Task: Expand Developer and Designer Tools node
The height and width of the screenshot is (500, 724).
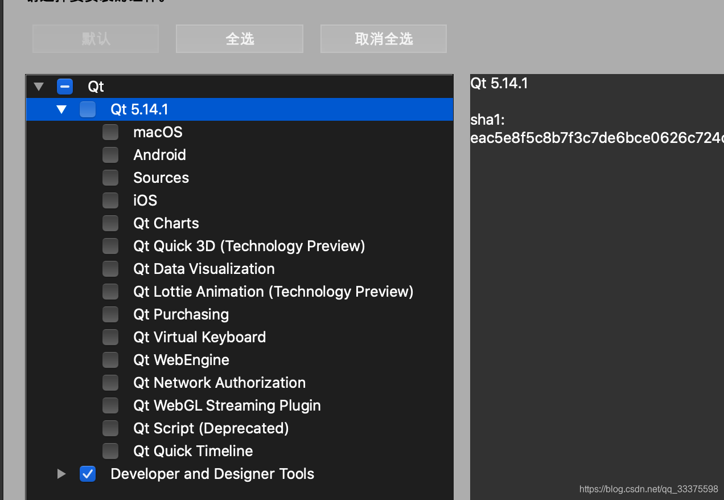Action: (61, 474)
